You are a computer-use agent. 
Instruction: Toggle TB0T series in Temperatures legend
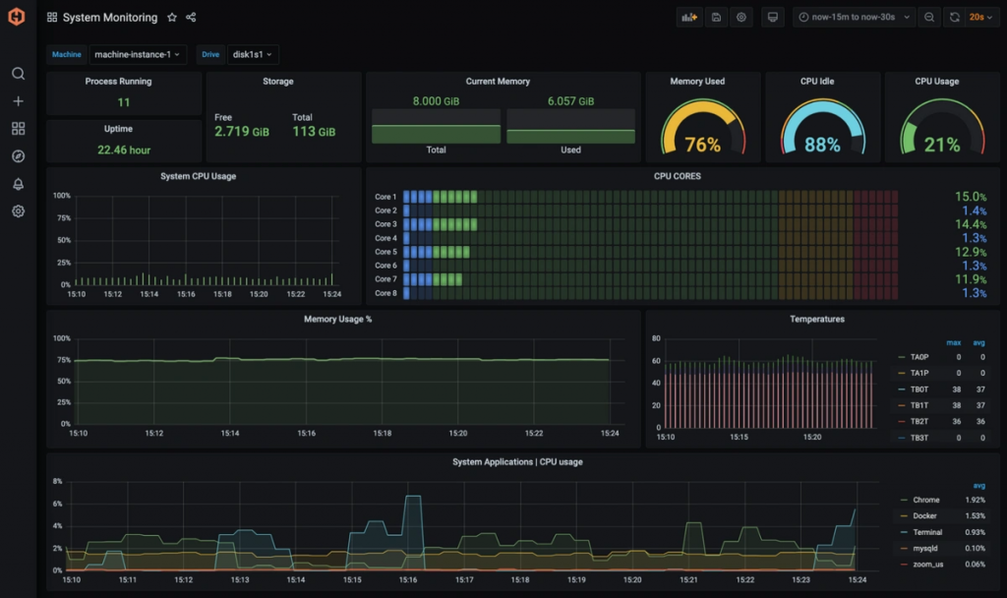click(919, 389)
